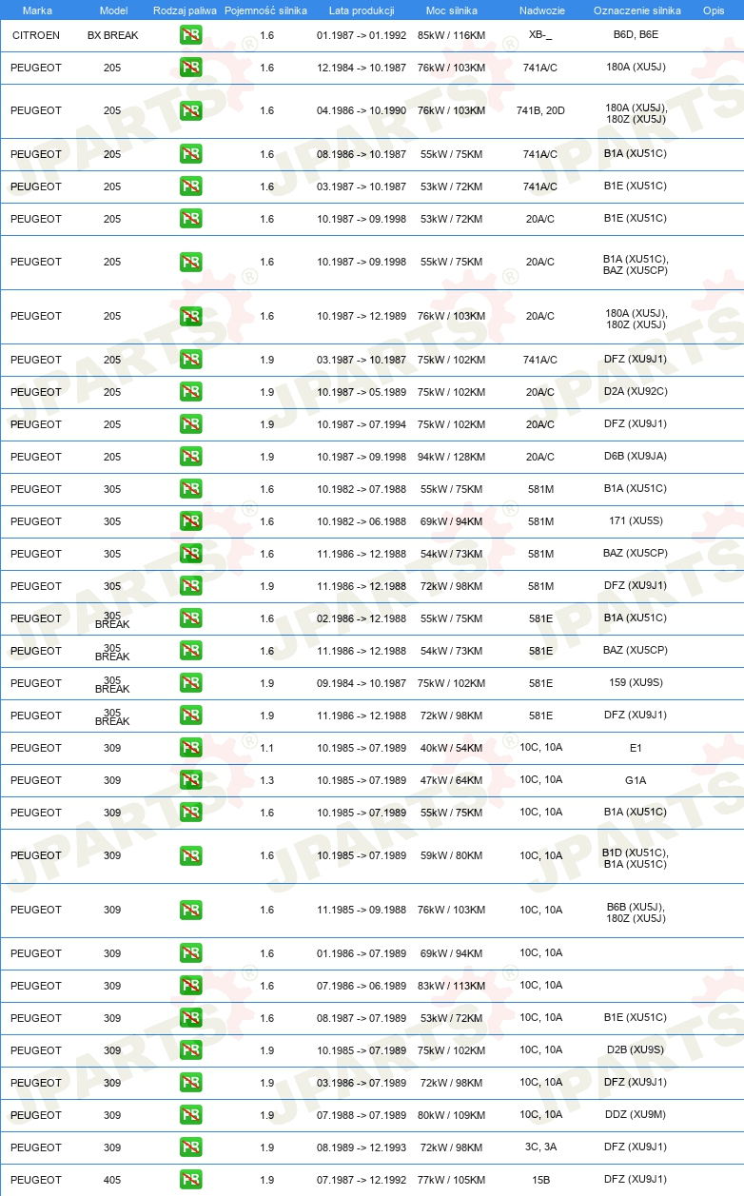The height and width of the screenshot is (1196, 744).
Task: Select the BX BREAK model cell
Action: click(112, 34)
